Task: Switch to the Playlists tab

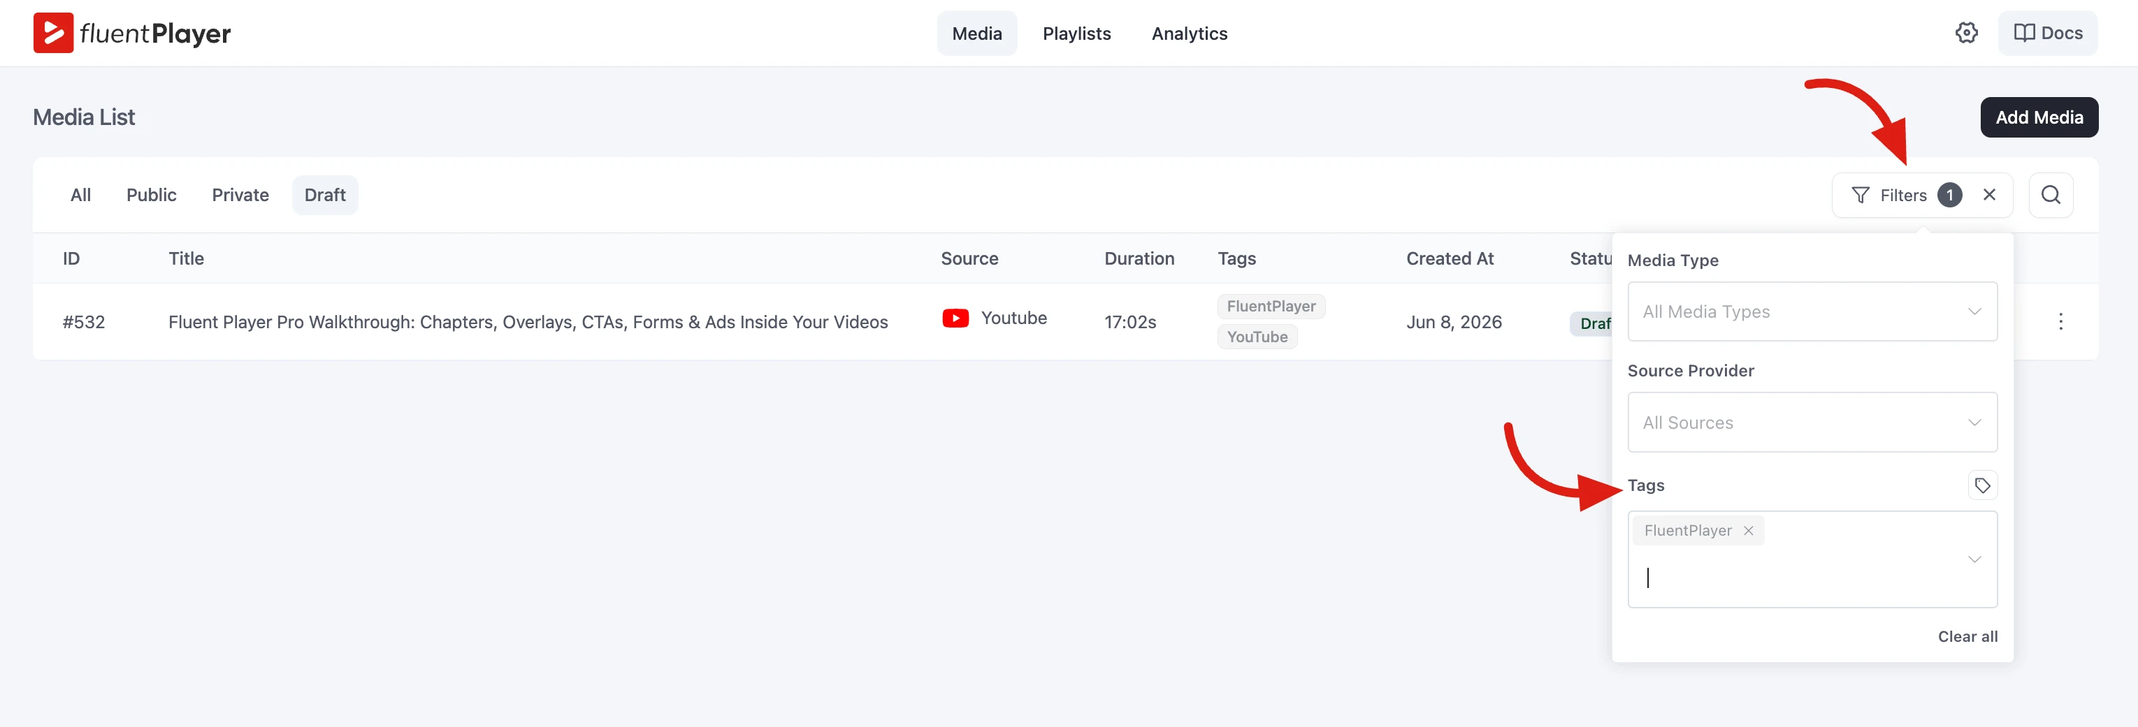Action: (1076, 33)
